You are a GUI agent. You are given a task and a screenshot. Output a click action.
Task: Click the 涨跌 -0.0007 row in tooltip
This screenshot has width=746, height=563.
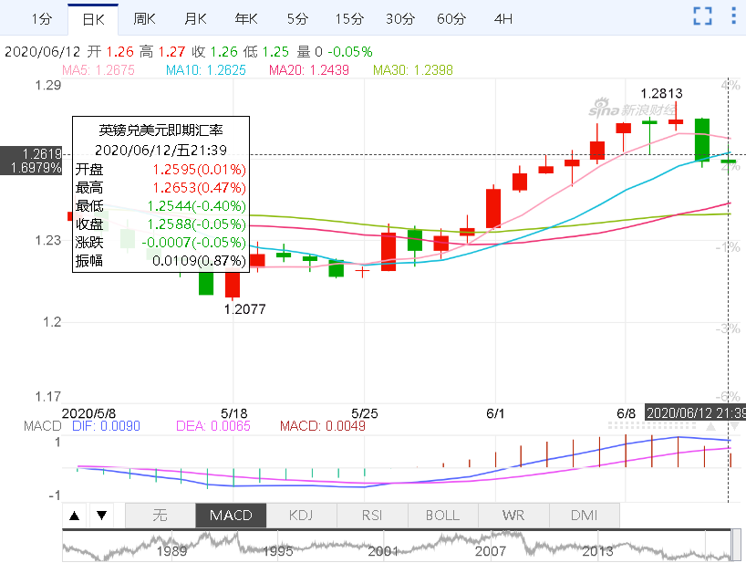[161, 242]
